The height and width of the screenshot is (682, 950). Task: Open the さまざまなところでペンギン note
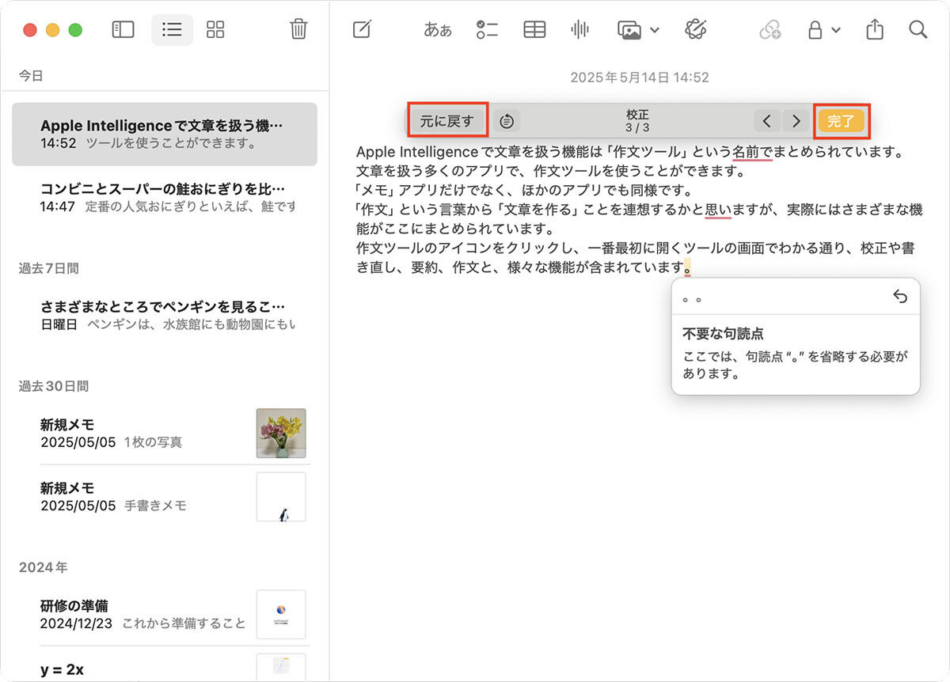click(165, 315)
